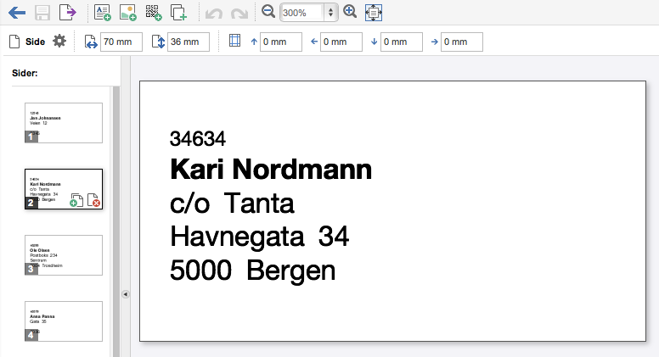
Task: Add a new page from toolbar
Action: 178,12
